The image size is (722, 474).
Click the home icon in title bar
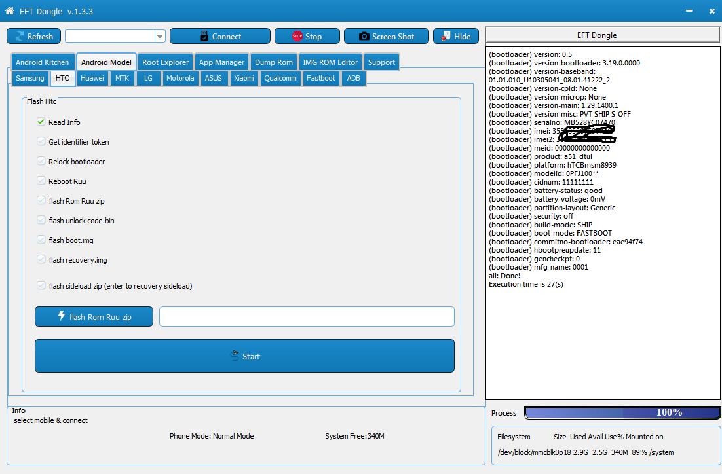9,10
